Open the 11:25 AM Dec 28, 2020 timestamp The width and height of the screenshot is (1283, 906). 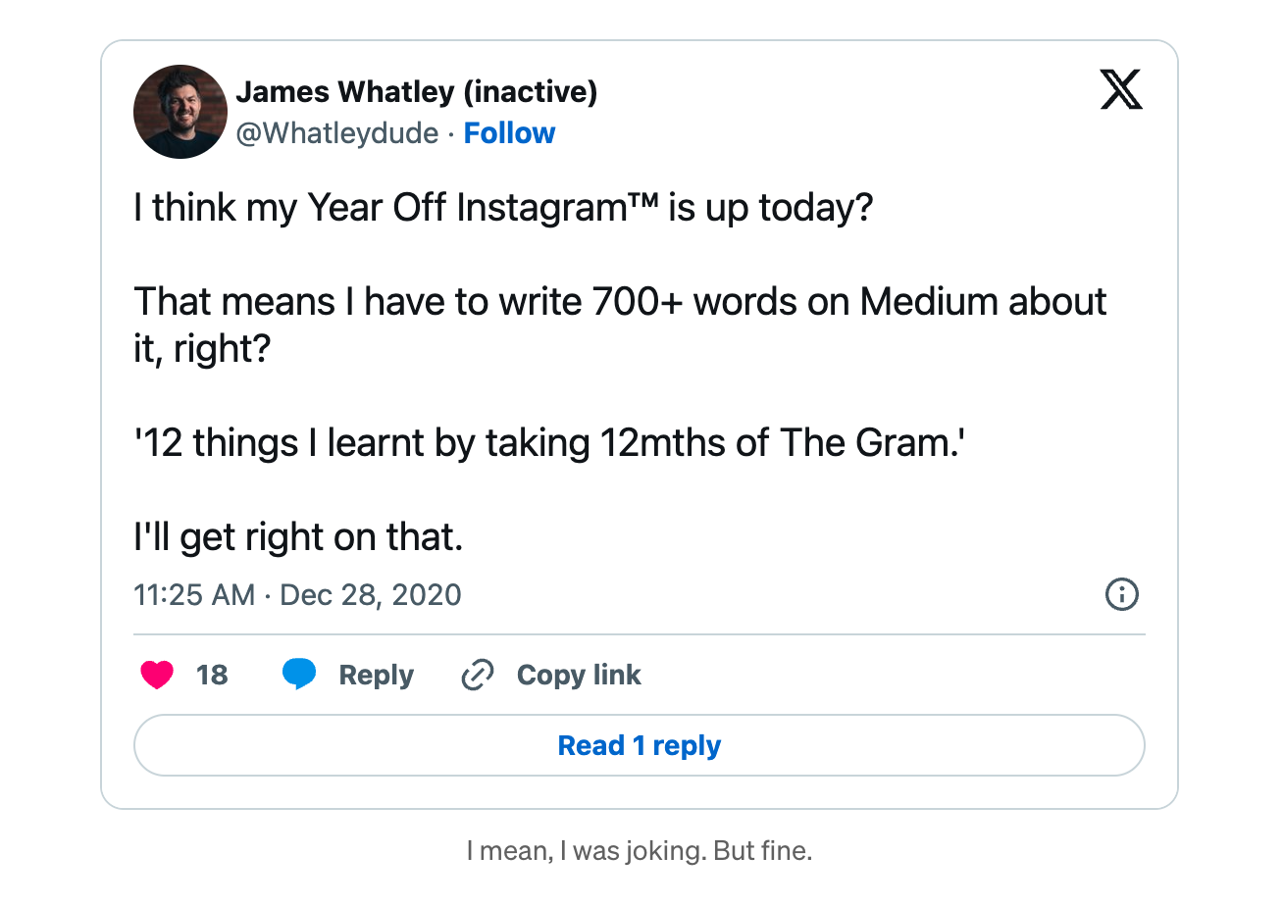coord(297,594)
